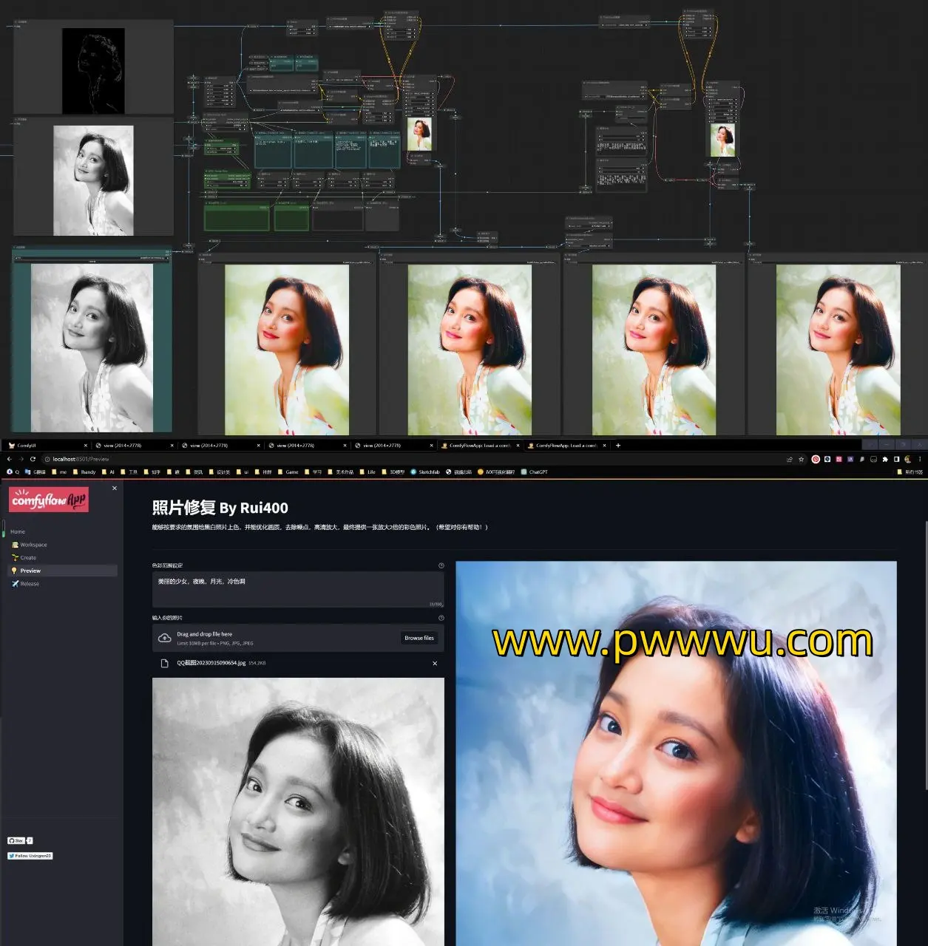
Task: Open the Release page
Action: coord(30,584)
